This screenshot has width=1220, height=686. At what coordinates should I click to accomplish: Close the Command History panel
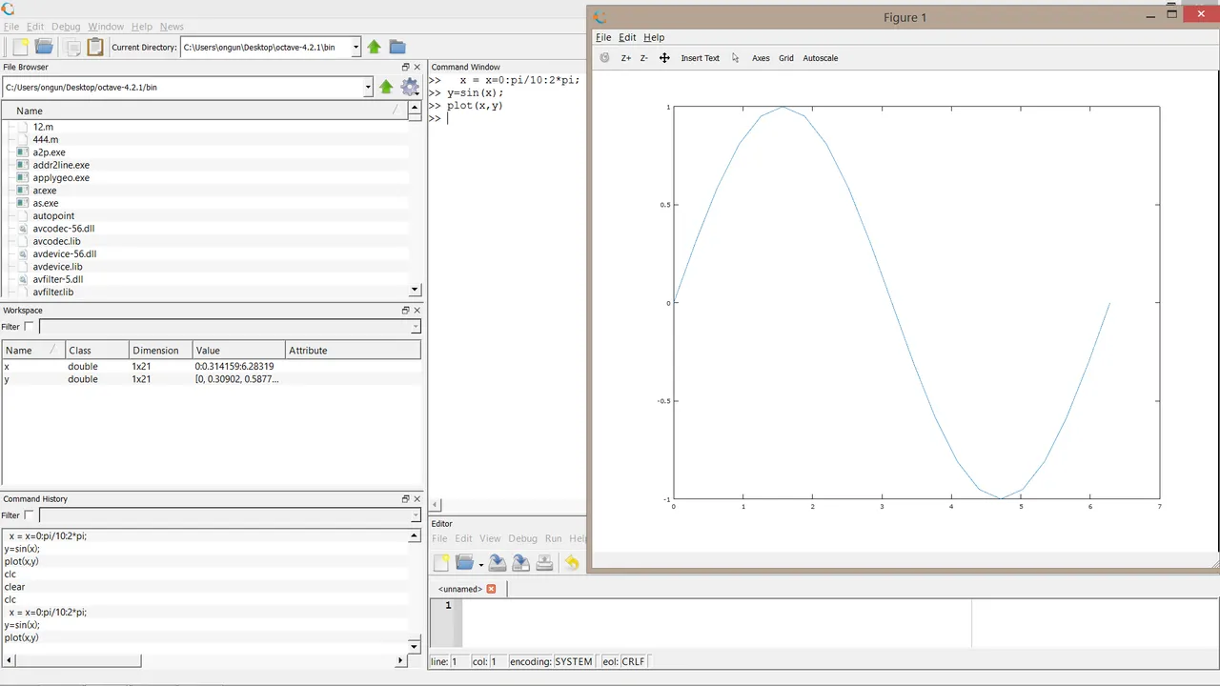pyautogui.click(x=417, y=498)
